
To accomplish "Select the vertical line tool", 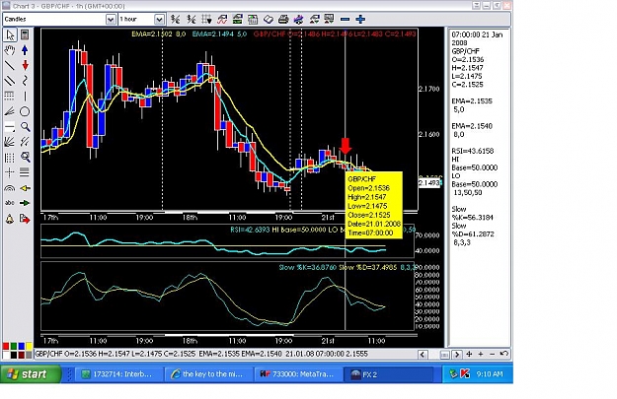I will pos(25,96).
